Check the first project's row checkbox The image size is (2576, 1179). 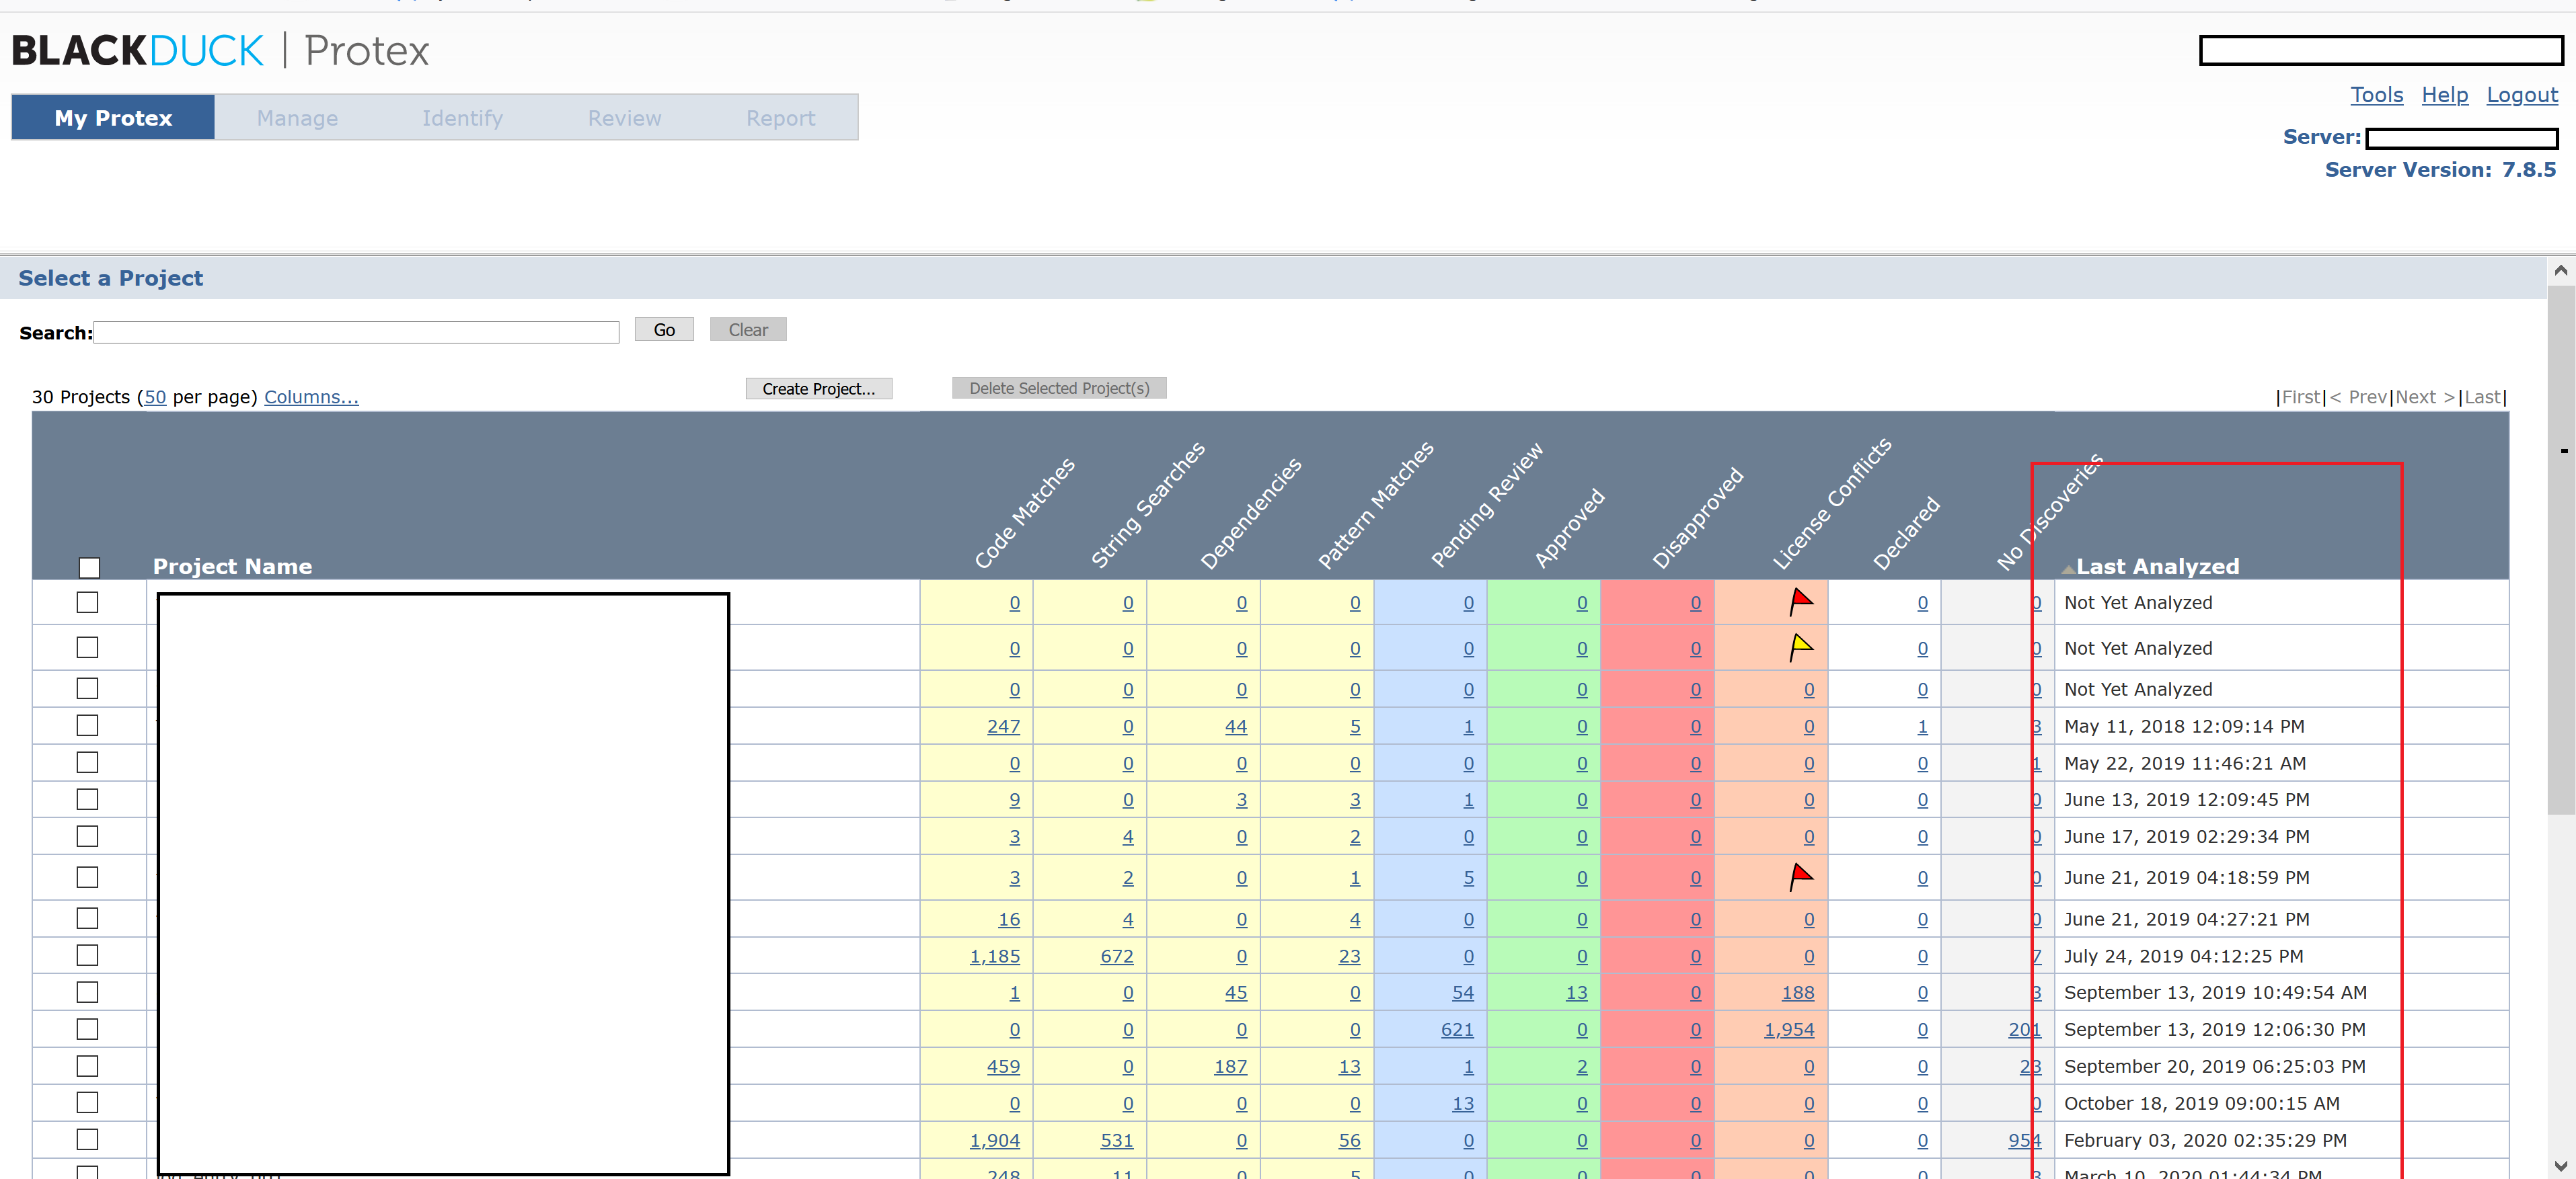(88, 602)
